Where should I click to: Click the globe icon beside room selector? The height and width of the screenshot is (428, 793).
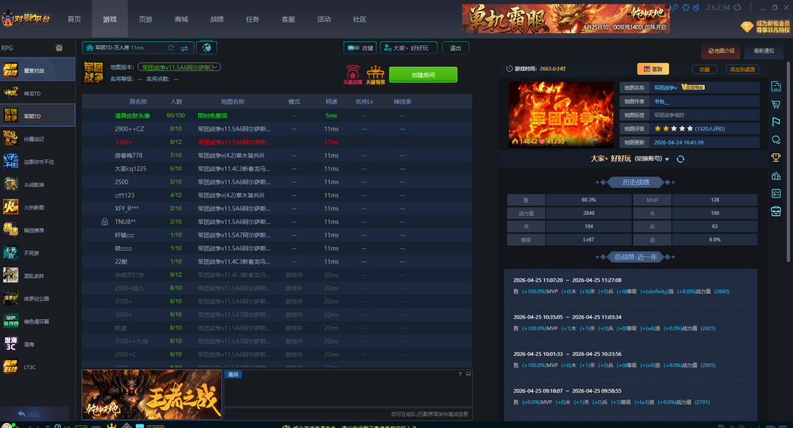click(x=207, y=48)
